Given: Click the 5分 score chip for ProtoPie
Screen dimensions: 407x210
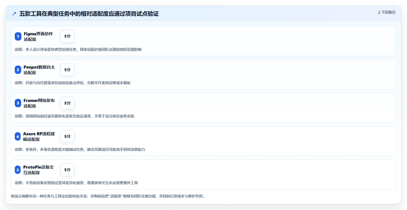Looking at the screenshot, I should click(x=67, y=170).
